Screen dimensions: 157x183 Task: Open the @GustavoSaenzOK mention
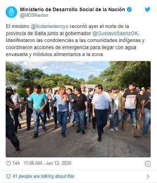(116, 33)
